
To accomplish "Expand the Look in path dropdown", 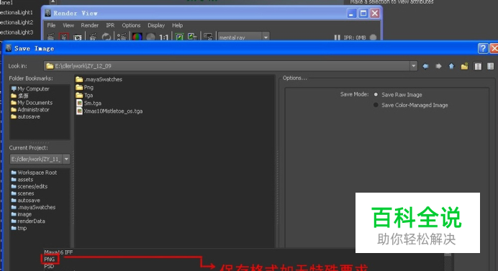I will point(413,66).
